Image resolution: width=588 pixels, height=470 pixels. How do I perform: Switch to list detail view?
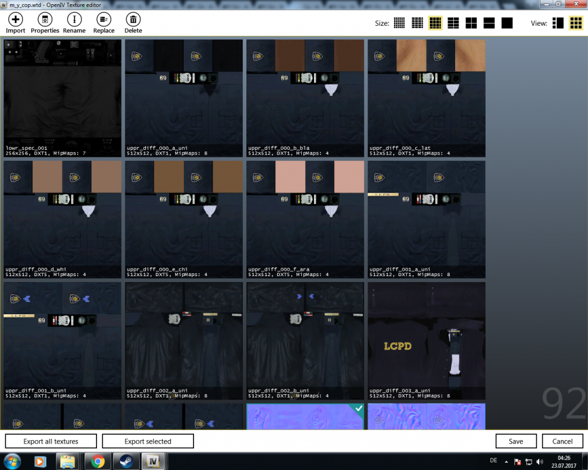point(558,23)
